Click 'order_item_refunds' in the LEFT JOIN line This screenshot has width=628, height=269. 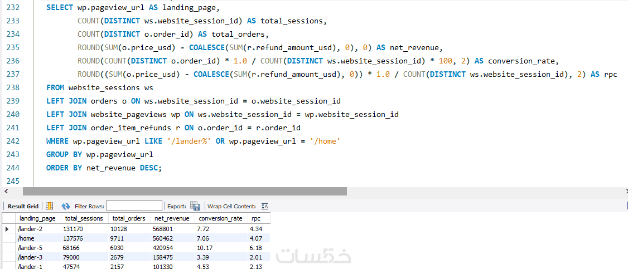pyautogui.click(x=131, y=128)
